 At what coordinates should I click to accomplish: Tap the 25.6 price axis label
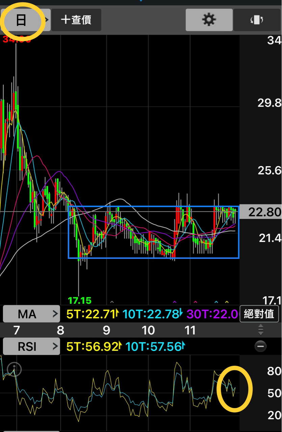(x=270, y=170)
